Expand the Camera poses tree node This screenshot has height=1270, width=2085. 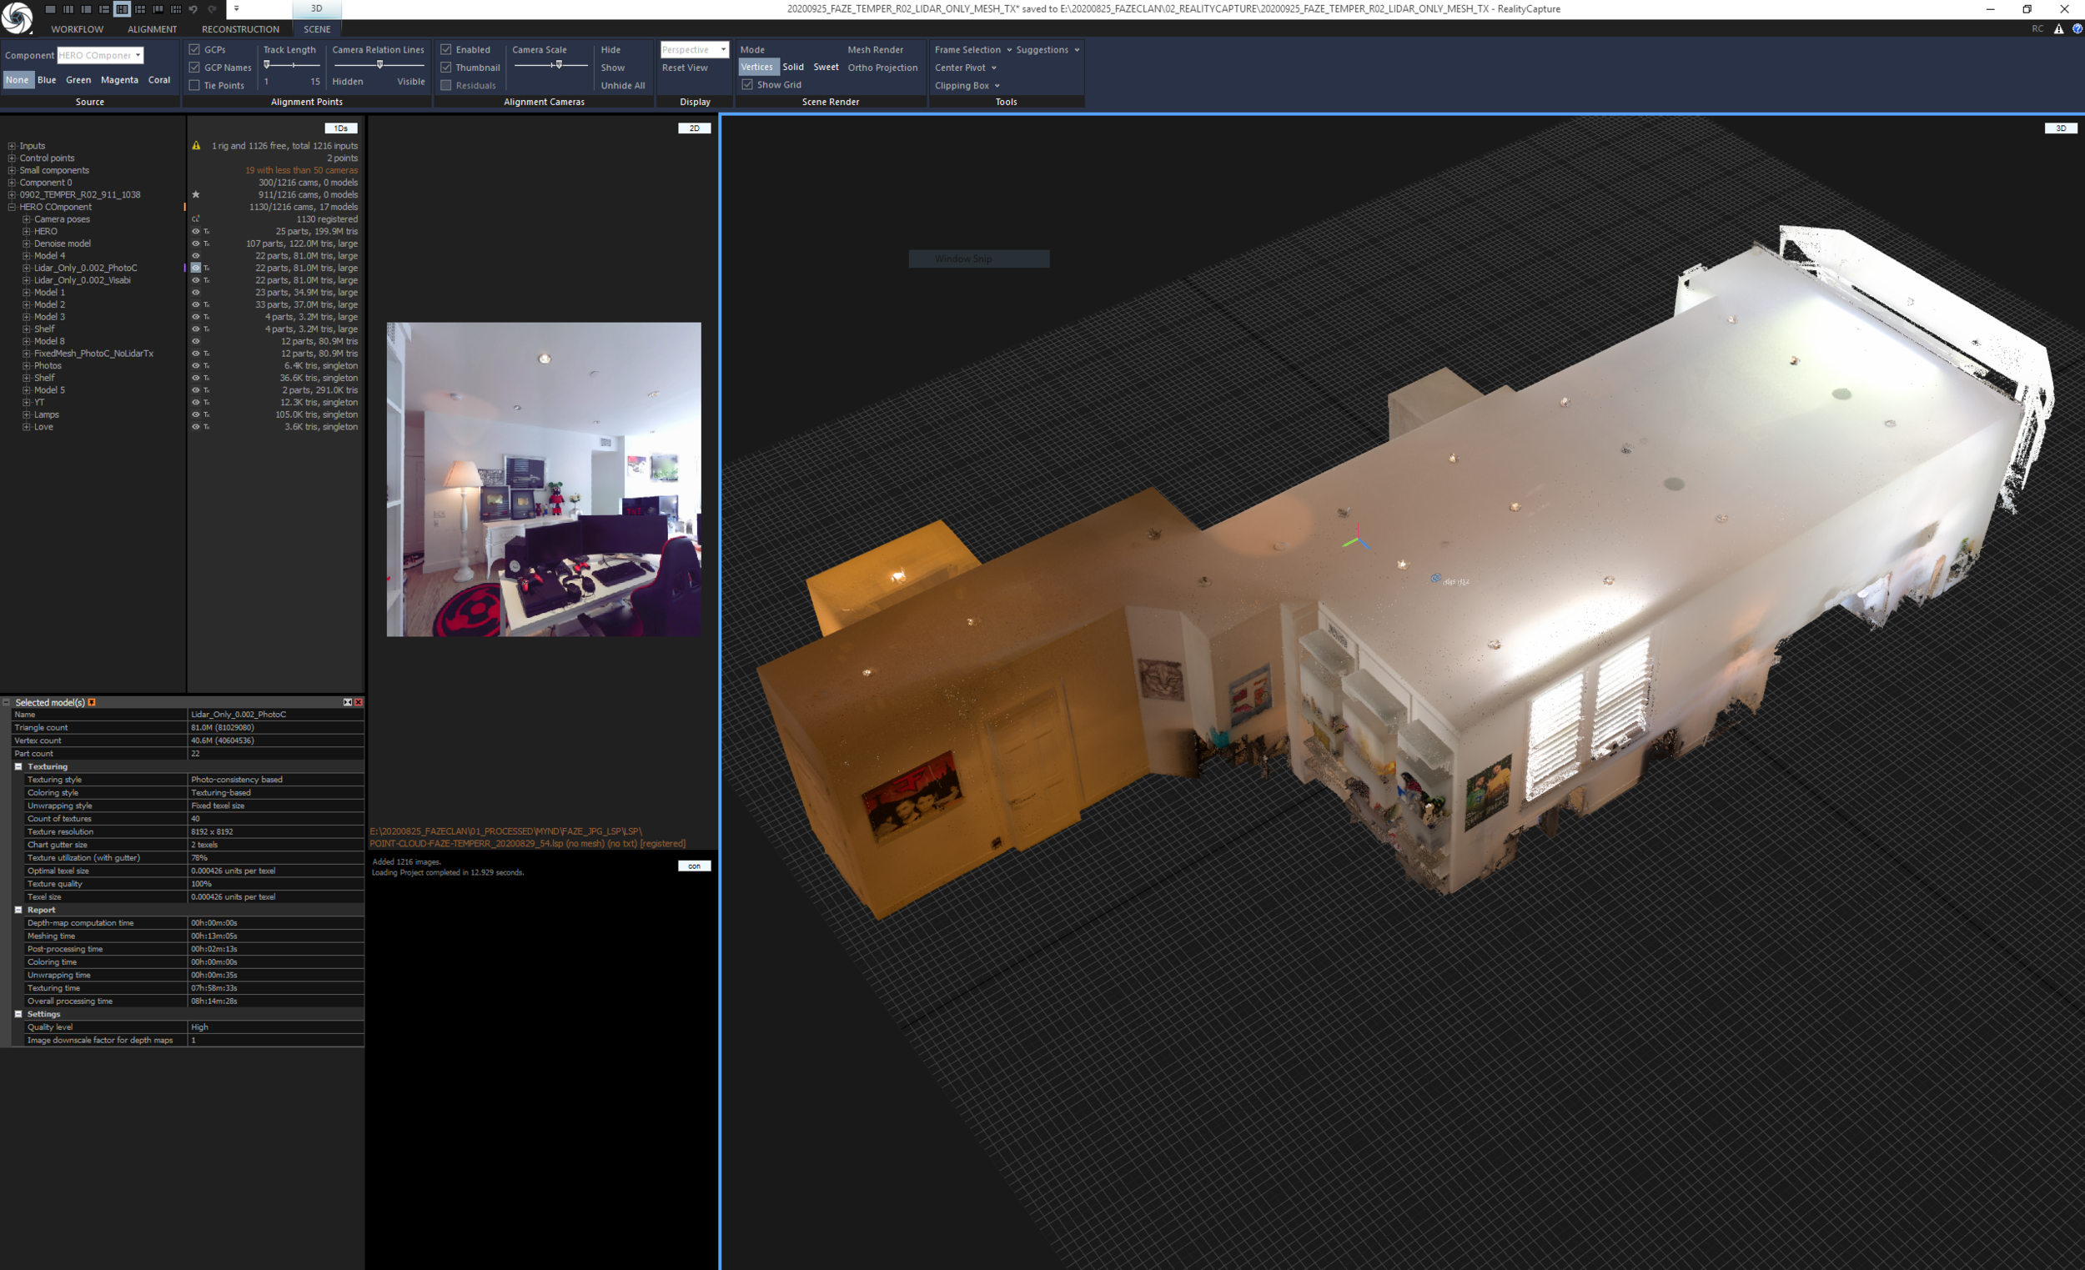(x=26, y=219)
